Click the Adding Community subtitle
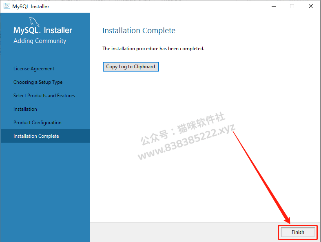The width and height of the screenshot is (321, 242). click(x=40, y=41)
